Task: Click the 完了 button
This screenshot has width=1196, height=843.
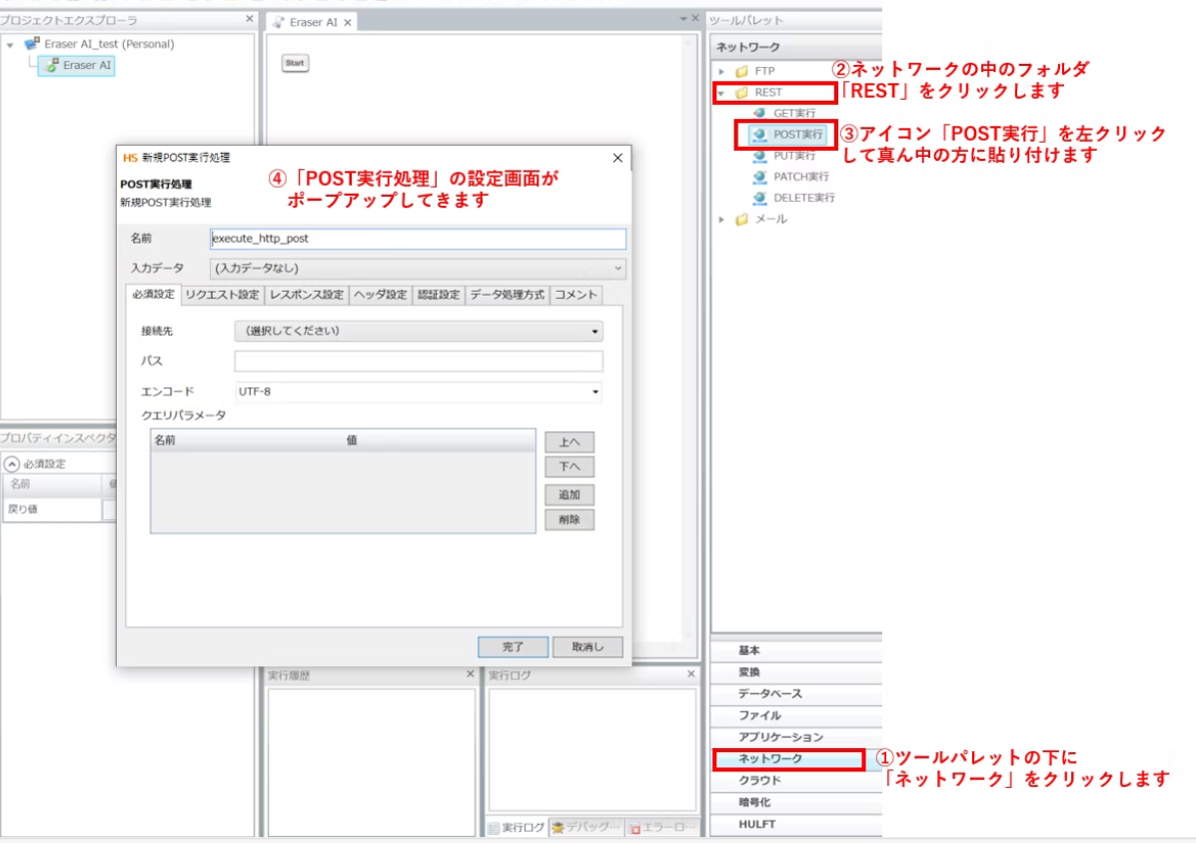Action: point(513,646)
